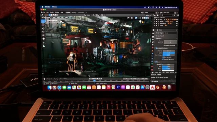Screen dimensions: 217x122
Task: Switch to the Compositing workspace tab
Action: [81, 13]
